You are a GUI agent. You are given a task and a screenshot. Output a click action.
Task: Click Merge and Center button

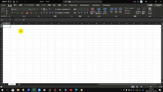click(x=62, y=13)
